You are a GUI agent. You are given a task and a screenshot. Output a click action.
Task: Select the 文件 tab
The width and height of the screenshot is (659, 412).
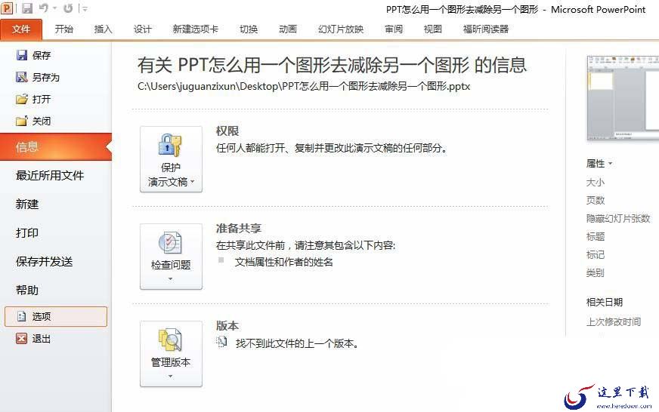(21, 29)
